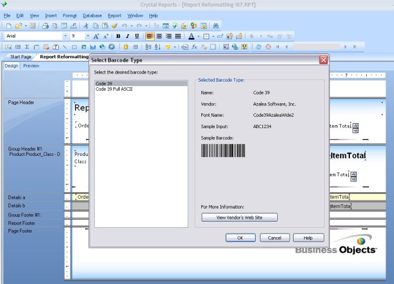
Task: Click View Vendor's Web Site button
Action: (x=239, y=218)
